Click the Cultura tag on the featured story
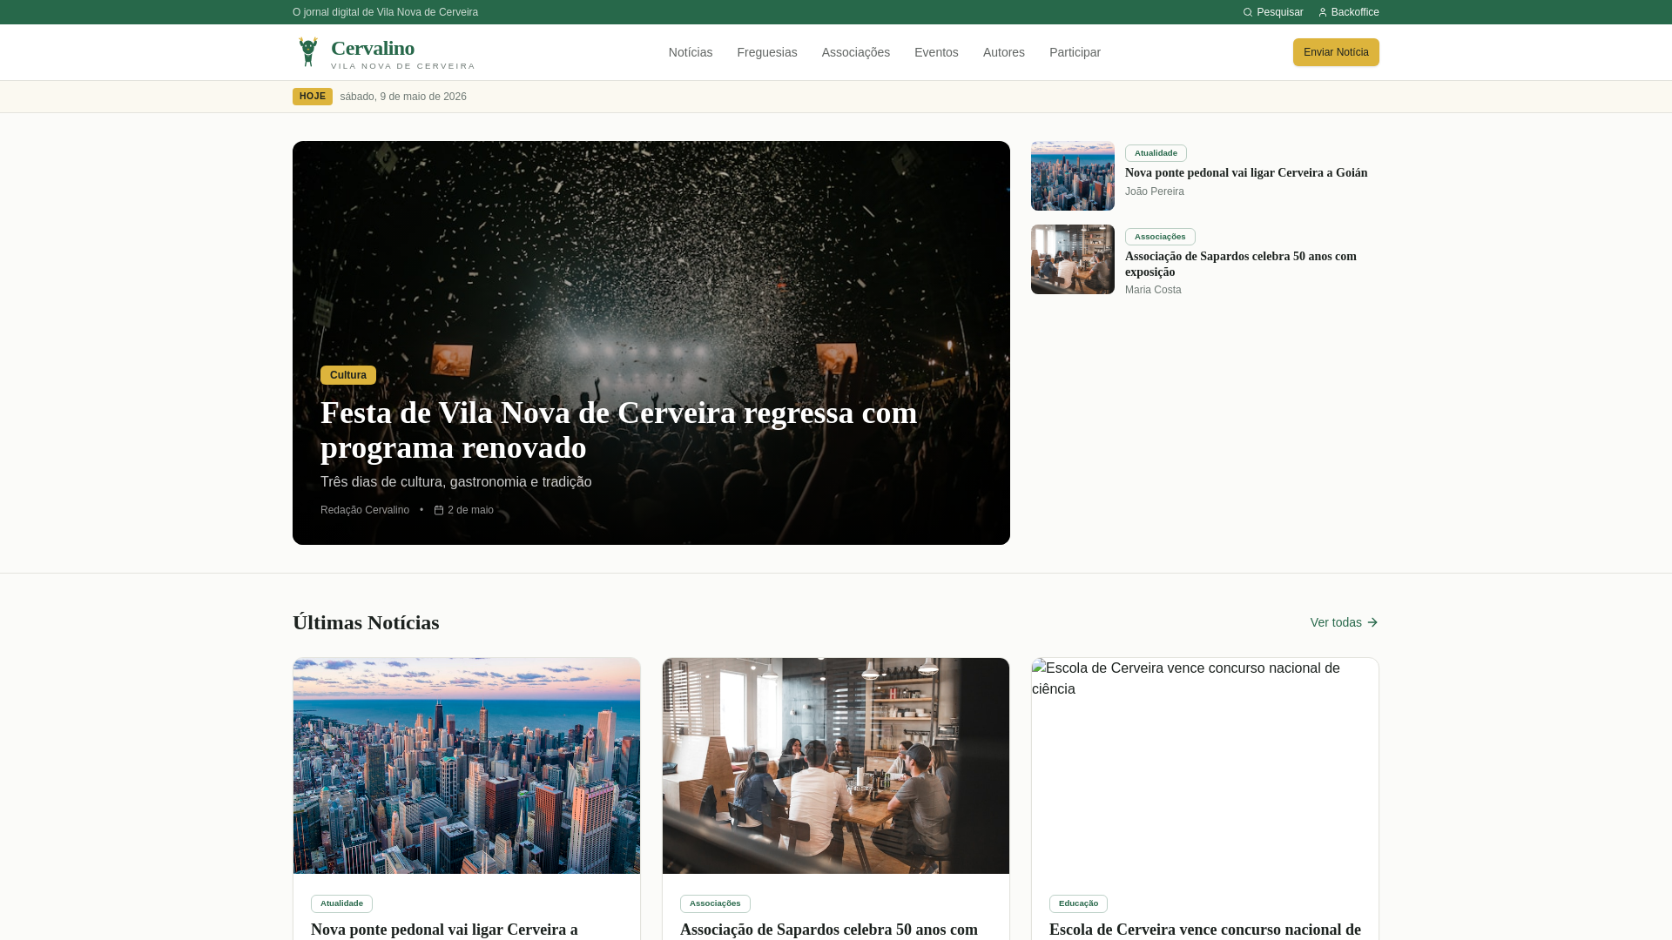 click(x=348, y=375)
